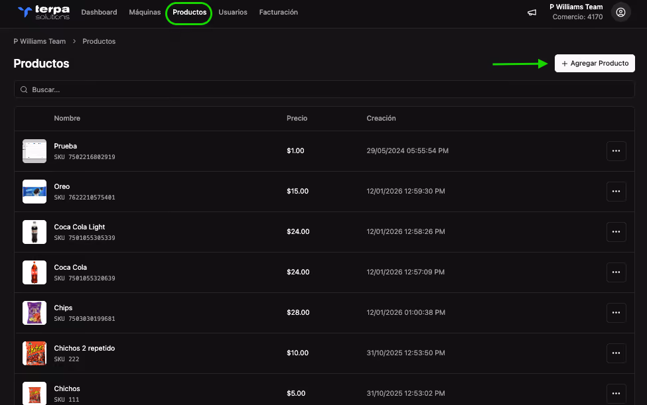Click date 29/05/2024 05:55:54 PM
Screen dimensions: 647x405
pyautogui.click(x=407, y=150)
